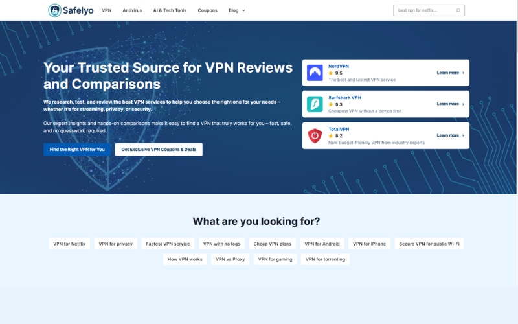The image size is (518, 324).
Task: Click Find the Right VPN for You
Action: click(x=77, y=150)
